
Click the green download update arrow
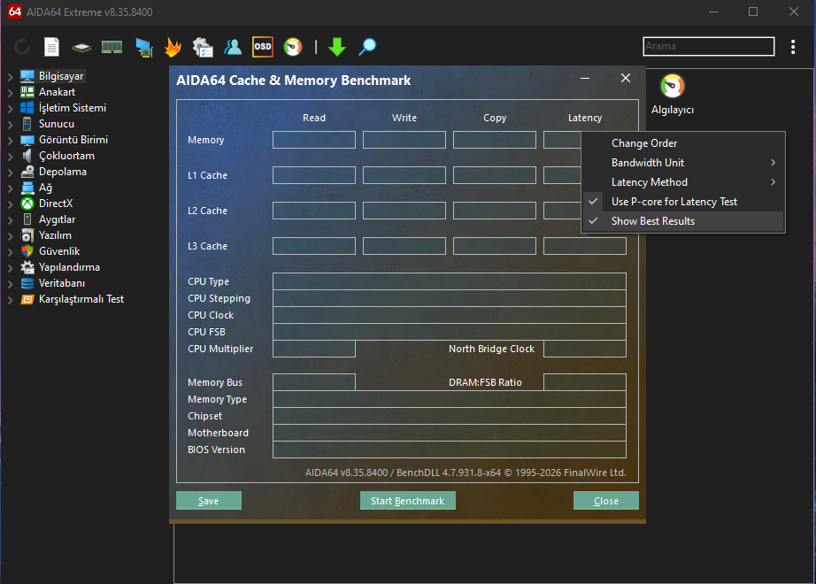pyautogui.click(x=337, y=47)
